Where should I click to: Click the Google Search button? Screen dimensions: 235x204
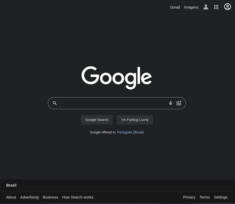point(97,120)
